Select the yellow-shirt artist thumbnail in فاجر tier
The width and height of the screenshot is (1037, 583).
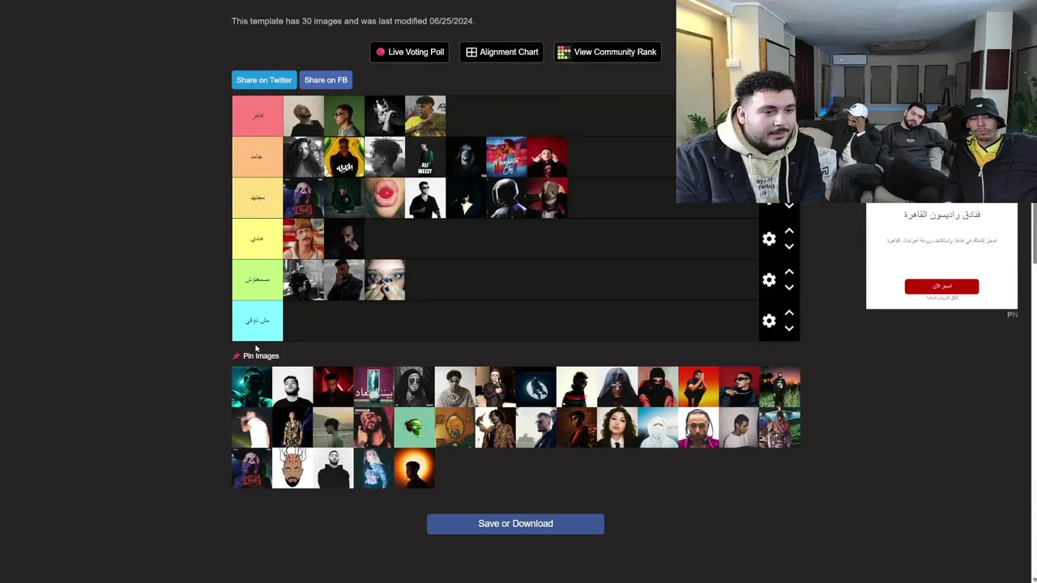pos(425,116)
